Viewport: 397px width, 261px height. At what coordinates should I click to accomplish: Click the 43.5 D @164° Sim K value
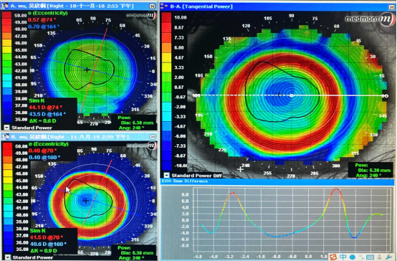[47, 114]
